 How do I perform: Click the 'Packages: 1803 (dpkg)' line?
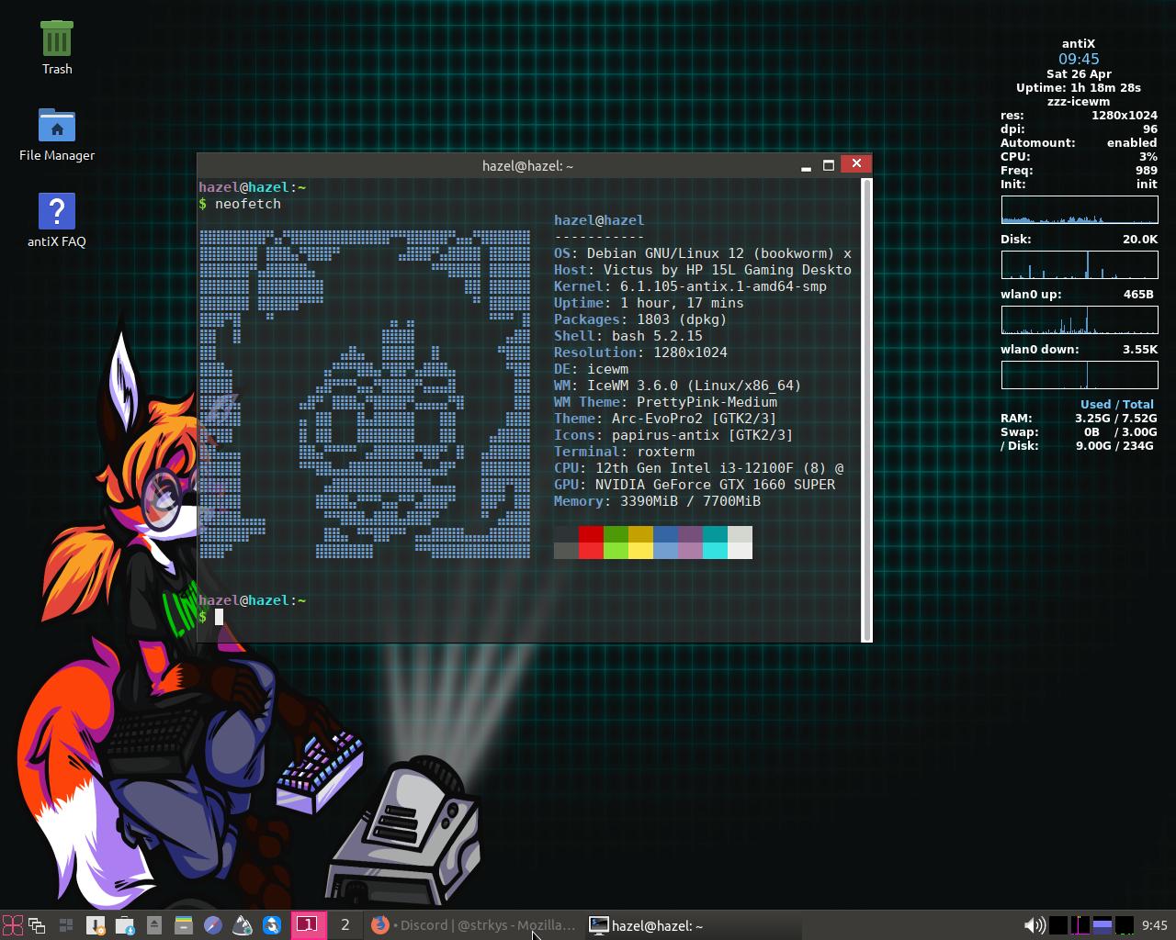click(x=640, y=319)
